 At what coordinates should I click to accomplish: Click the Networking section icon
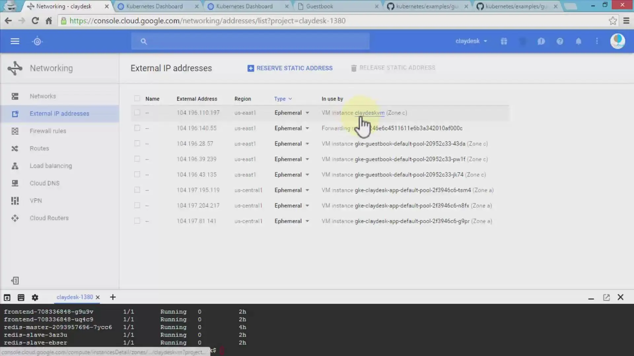pos(15,68)
